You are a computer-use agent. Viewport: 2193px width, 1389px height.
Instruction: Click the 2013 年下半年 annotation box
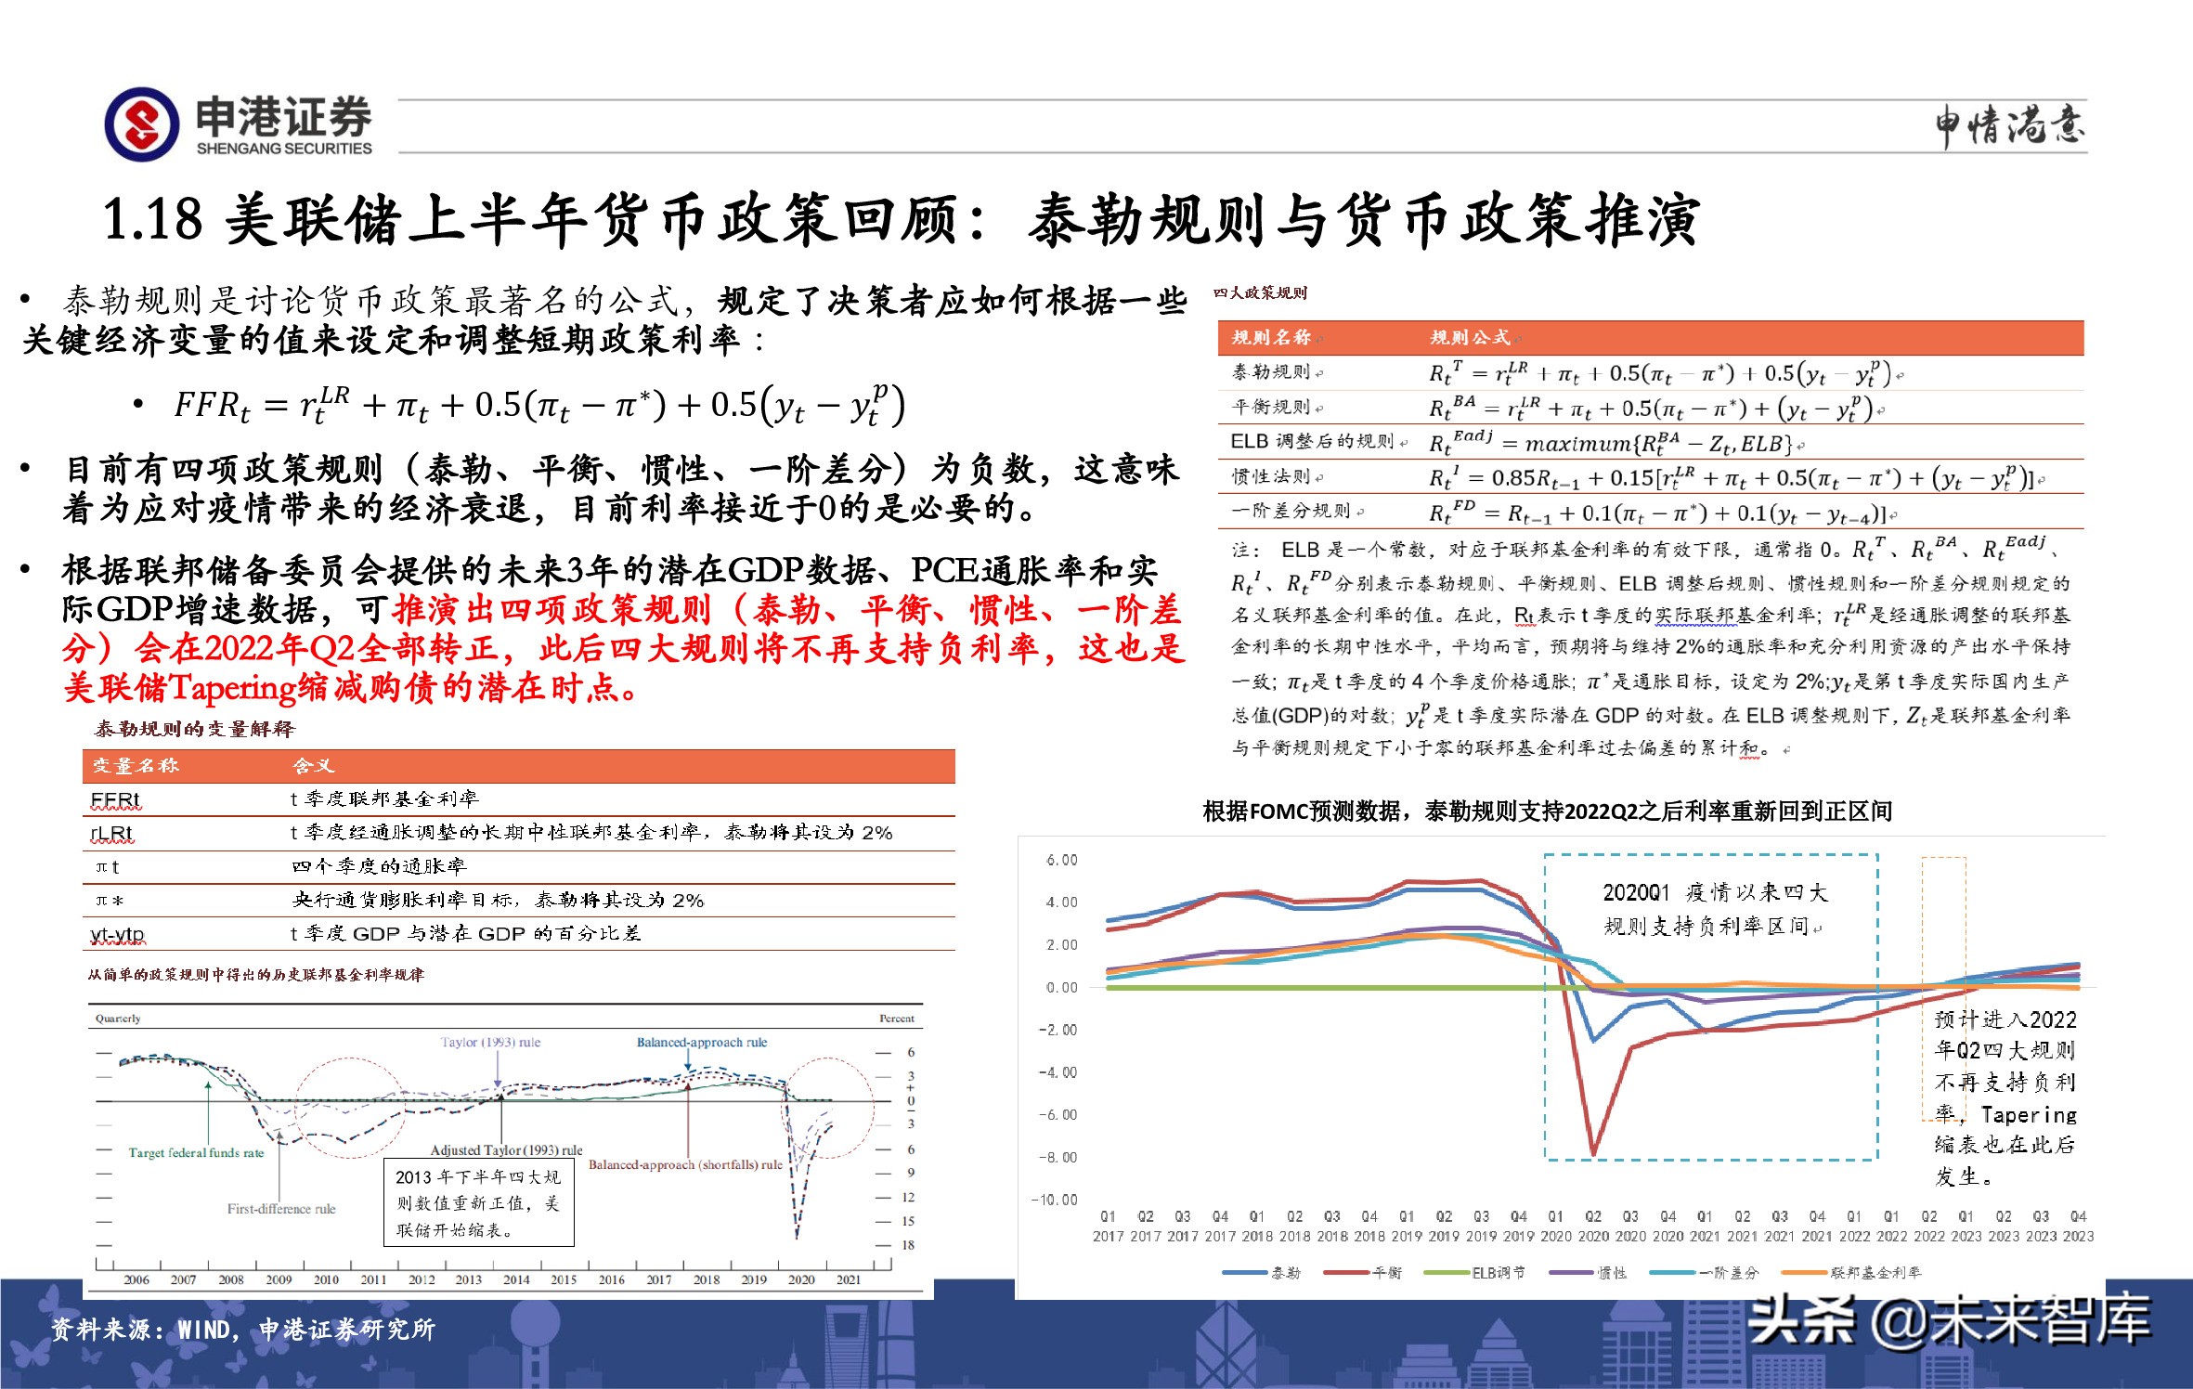(x=479, y=1202)
